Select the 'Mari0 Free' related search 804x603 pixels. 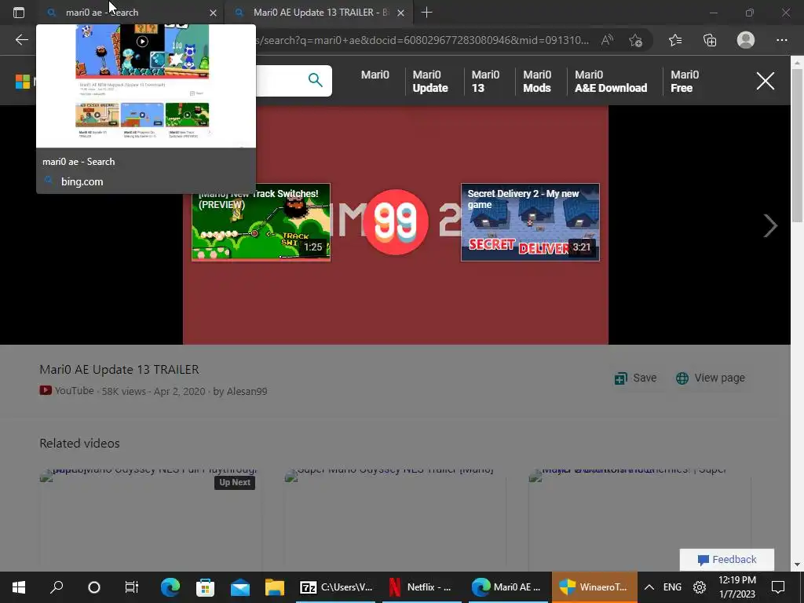(685, 81)
